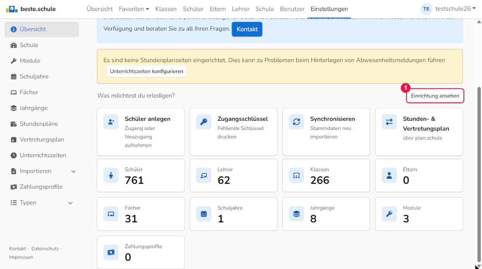This screenshot has width=482, height=269.
Task: Click the number 761 on Schüler card
Action: click(135, 181)
